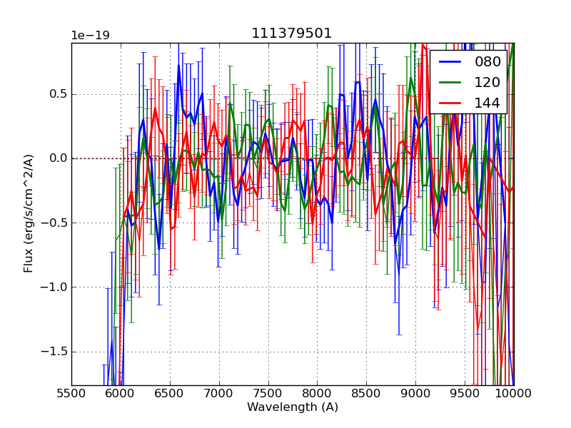Click the 7500 x-axis tick label
The height and width of the screenshot is (428, 571).
(x=268, y=392)
